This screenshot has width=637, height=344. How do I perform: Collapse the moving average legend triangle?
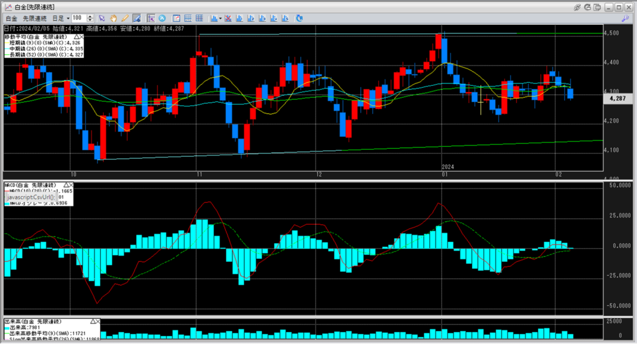click(x=76, y=37)
